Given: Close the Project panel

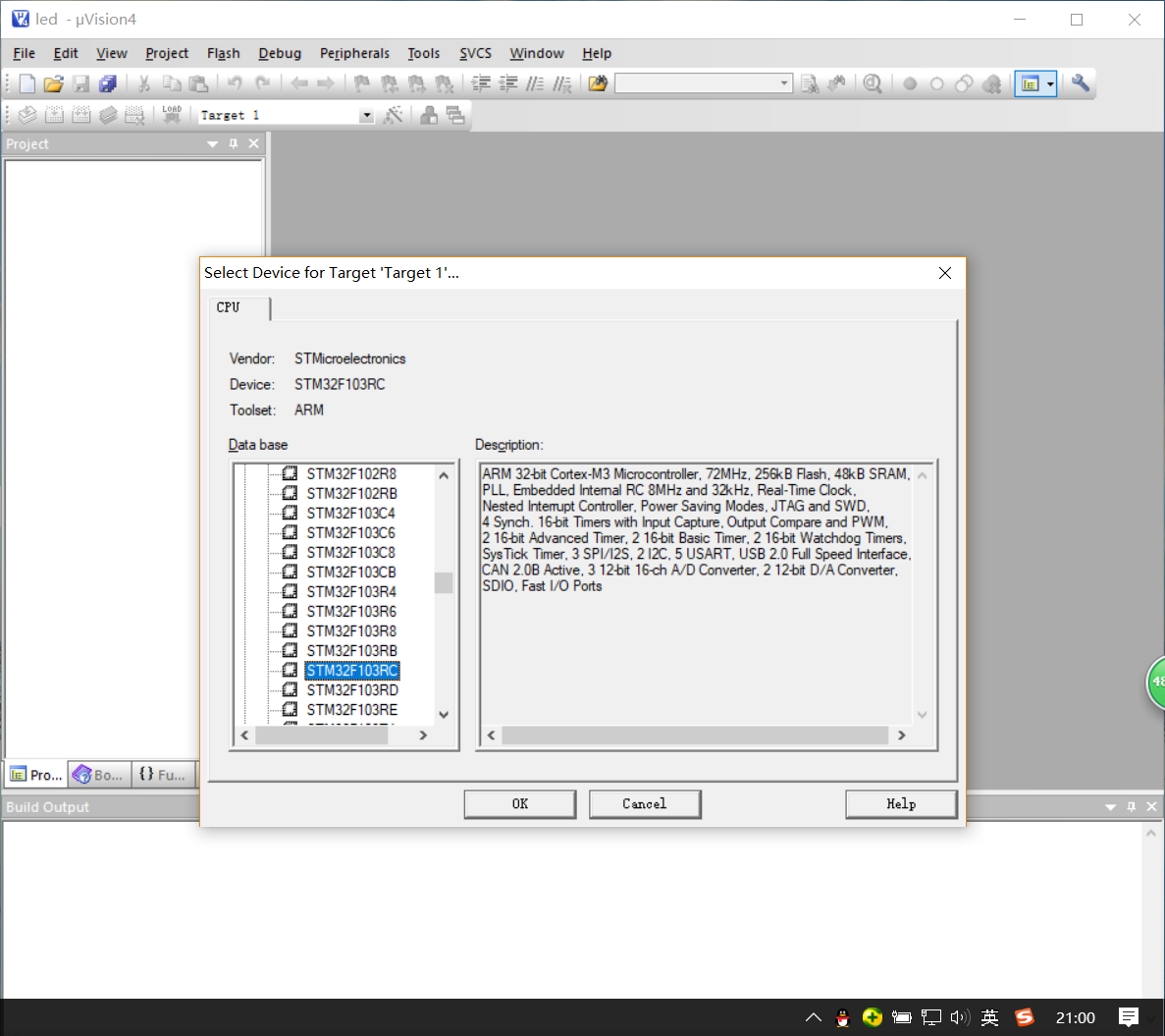Looking at the screenshot, I should [x=254, y=143].
